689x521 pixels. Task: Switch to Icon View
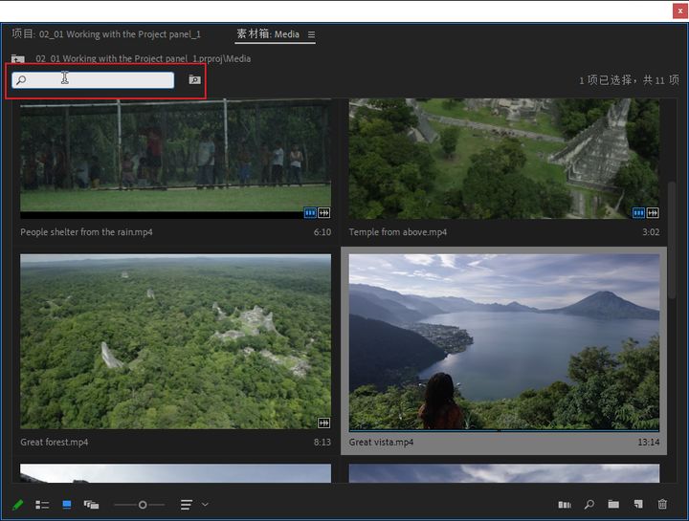(x=67, y=505)
